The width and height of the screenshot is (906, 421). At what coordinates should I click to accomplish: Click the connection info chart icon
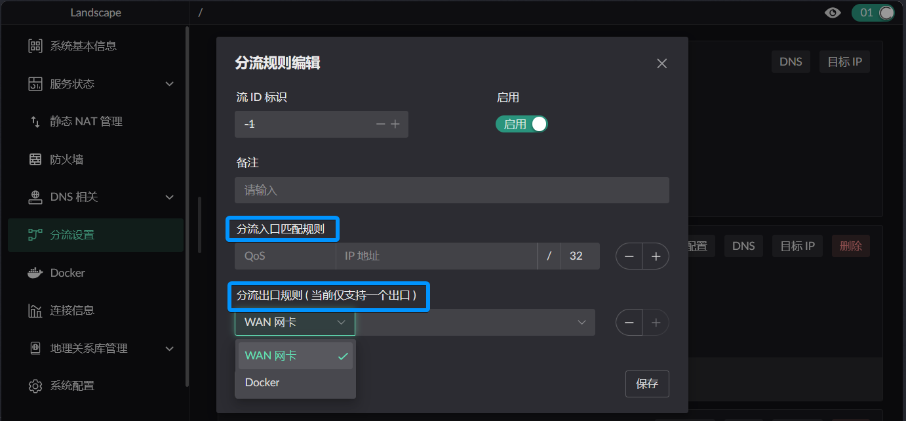35,310
